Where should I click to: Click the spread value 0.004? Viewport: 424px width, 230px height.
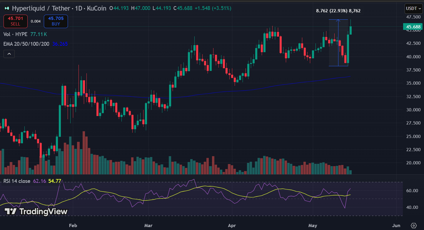(x=36, y=21)
